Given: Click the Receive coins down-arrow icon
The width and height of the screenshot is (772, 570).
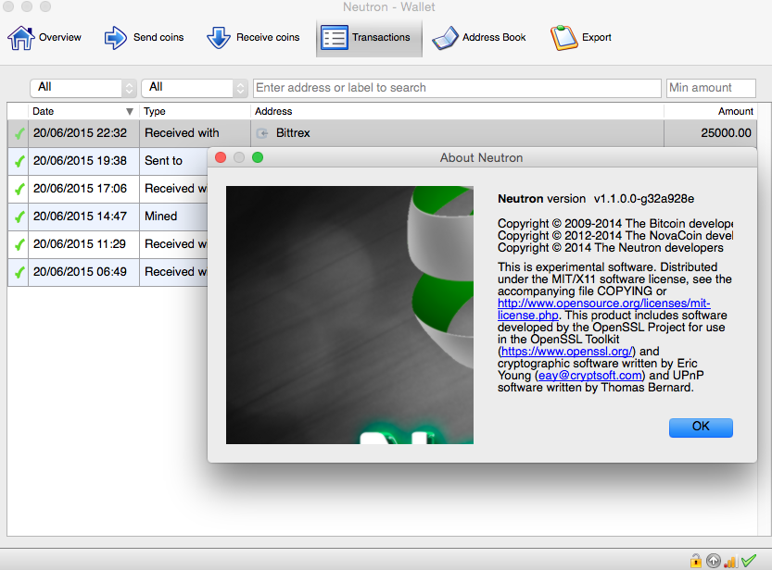Looking at the screenshot, I should [x=219, y=38].
